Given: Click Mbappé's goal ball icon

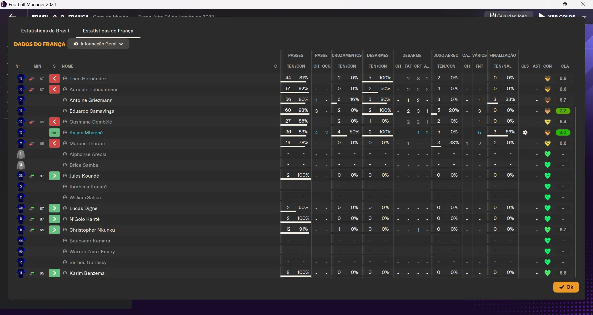Looking at the screenshot, I should click(x=525, y=133).
